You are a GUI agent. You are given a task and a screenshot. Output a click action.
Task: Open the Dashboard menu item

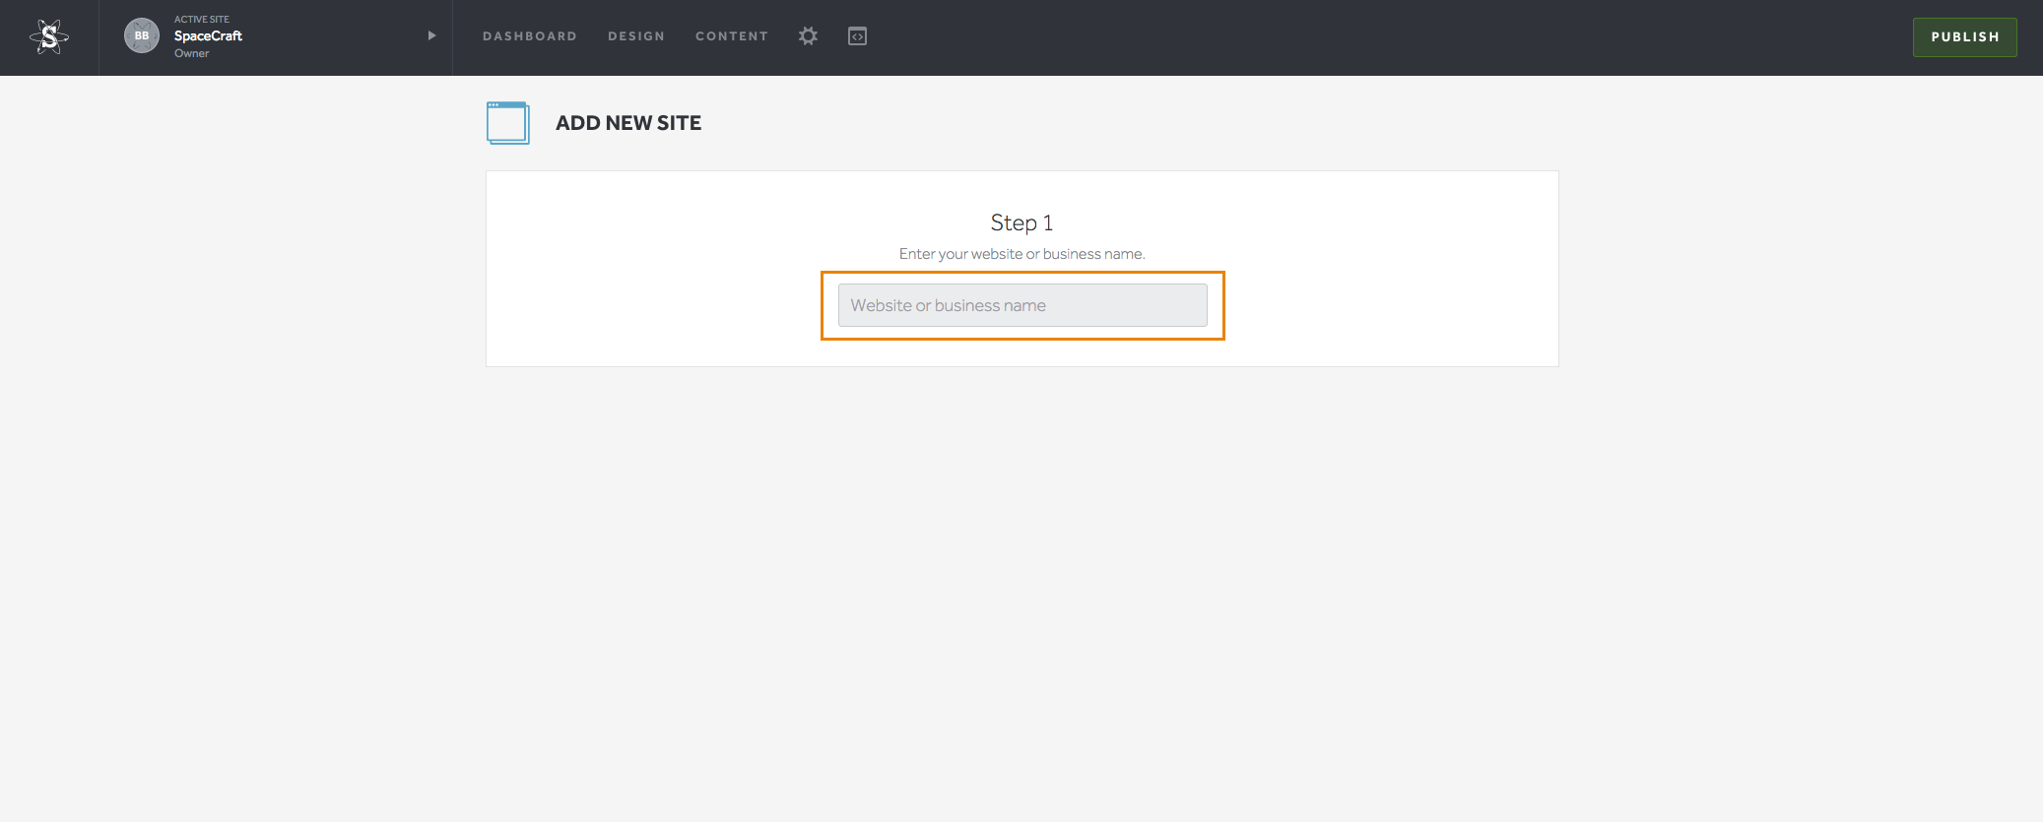[x=530, y=36]
